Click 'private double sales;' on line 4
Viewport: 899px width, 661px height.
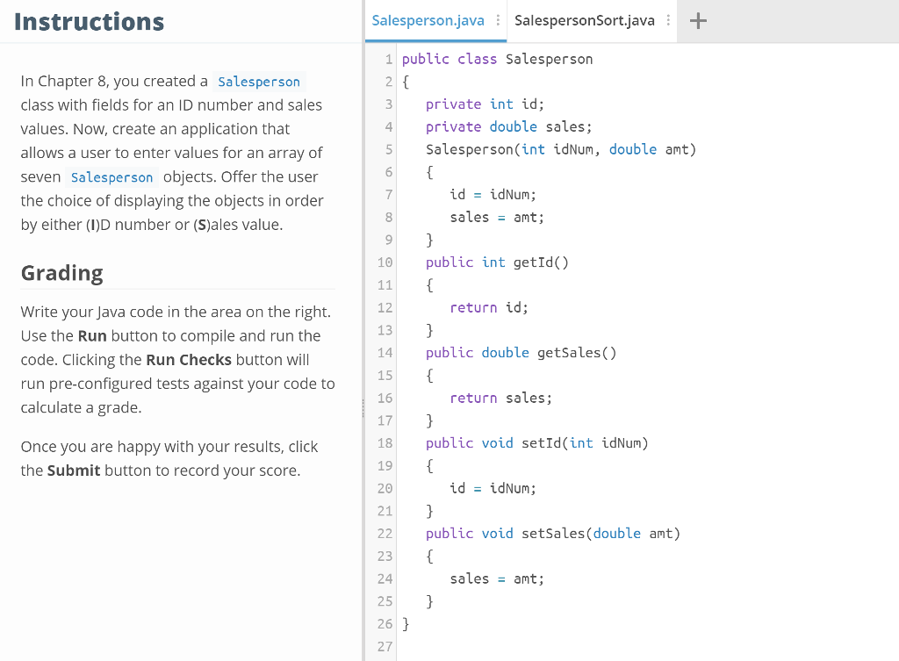pos(508,126)
